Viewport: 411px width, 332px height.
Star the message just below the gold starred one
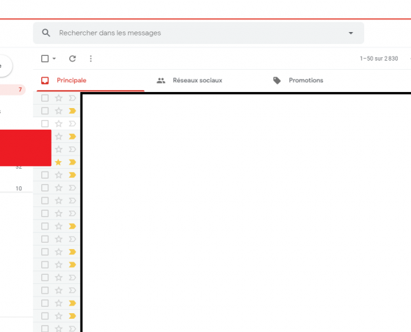59,175
